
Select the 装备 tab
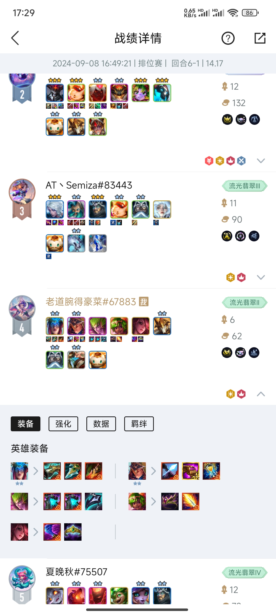tap(26, 424)
